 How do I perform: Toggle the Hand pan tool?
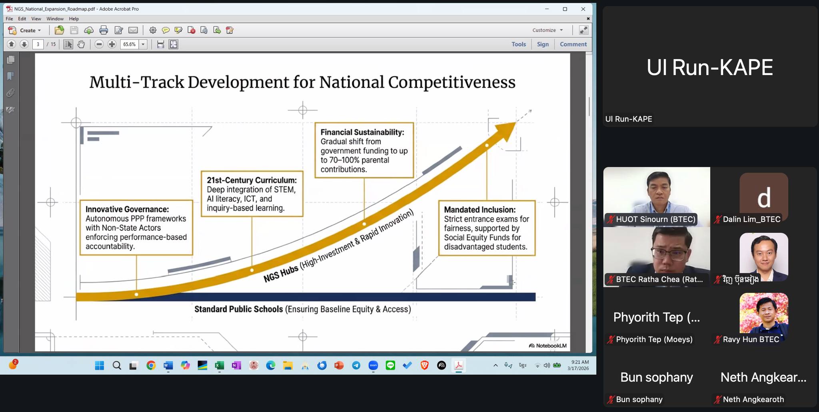click(81, 44)
